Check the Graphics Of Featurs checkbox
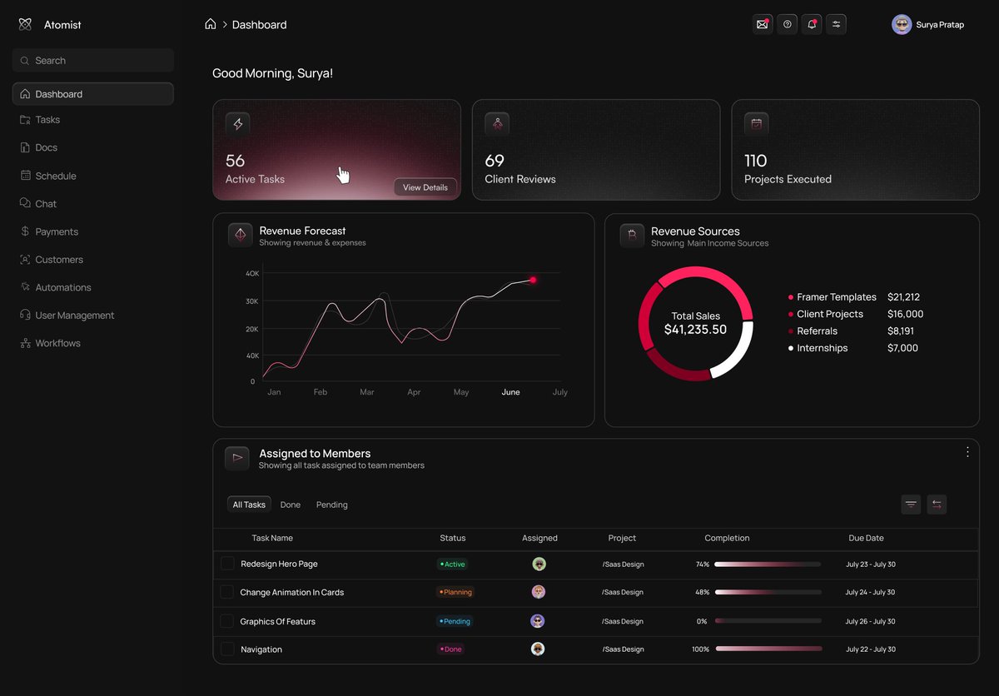The image size is (999, 696). [x=227, y=621]
